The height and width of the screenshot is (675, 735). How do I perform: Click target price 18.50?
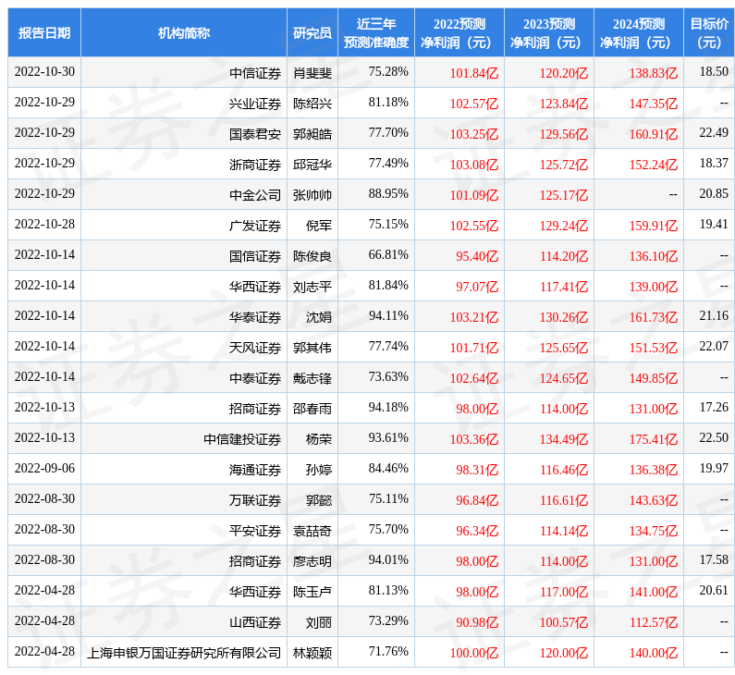(x=714, y=72)
